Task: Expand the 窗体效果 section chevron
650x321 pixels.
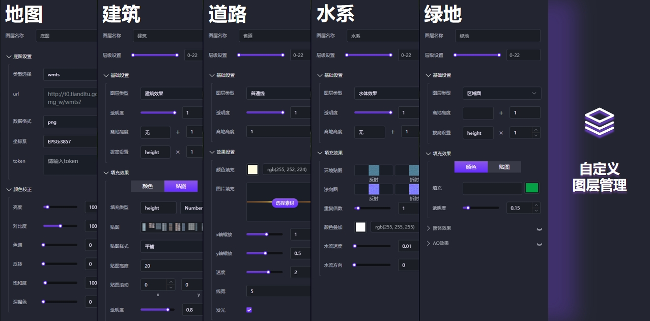Action: (x=428, y=228)
